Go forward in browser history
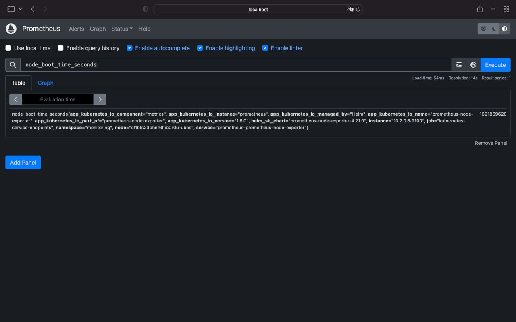 (45, 9)
